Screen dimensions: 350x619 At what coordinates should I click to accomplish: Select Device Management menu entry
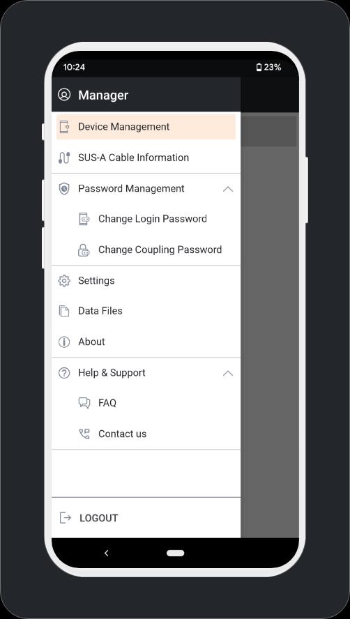tap(146, 127)
